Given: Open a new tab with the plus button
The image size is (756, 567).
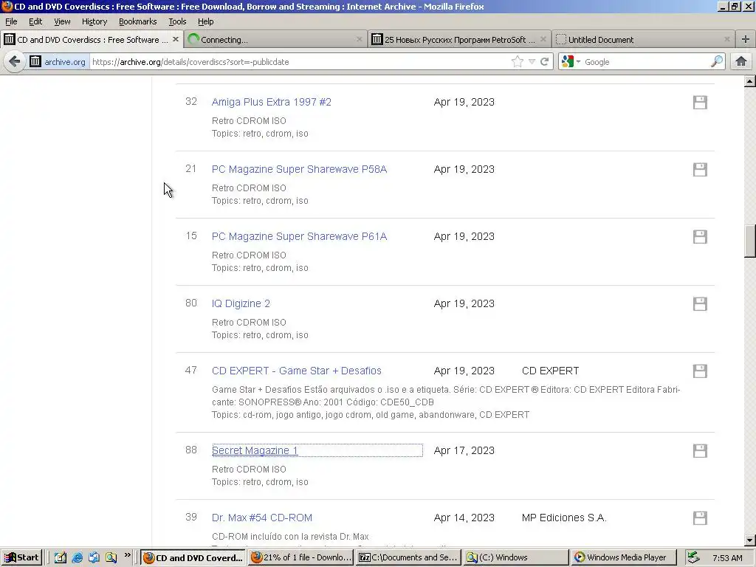Looking at the screenshot, I should tap(746, 40).
